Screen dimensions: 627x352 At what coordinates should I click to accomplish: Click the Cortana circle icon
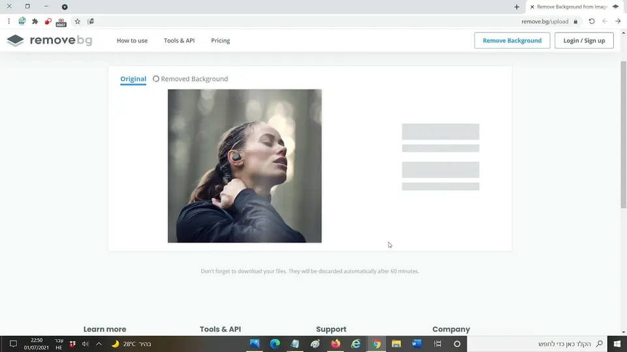457,344
